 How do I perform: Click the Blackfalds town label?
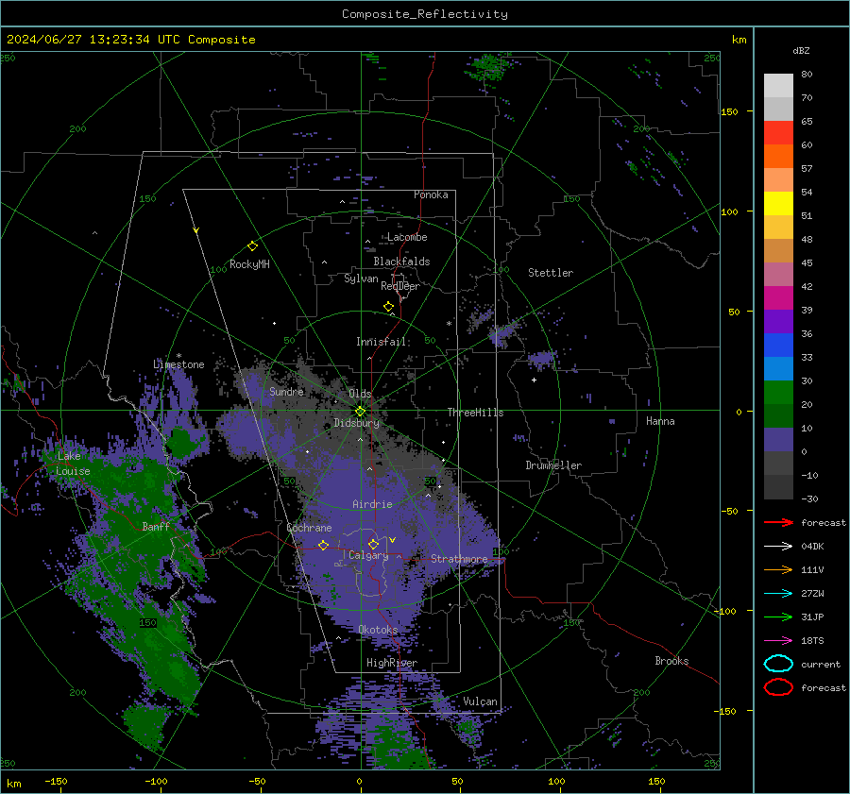[401, 262]
